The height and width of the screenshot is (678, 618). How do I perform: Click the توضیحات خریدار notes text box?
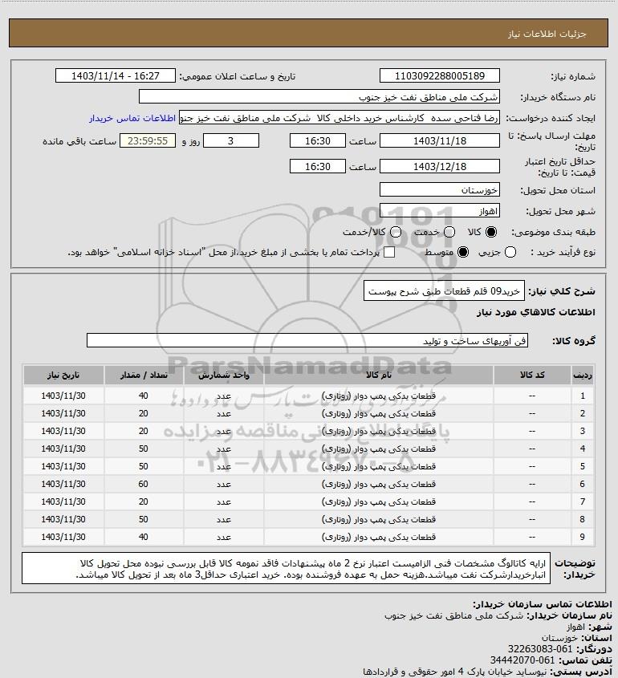[286, 568]
